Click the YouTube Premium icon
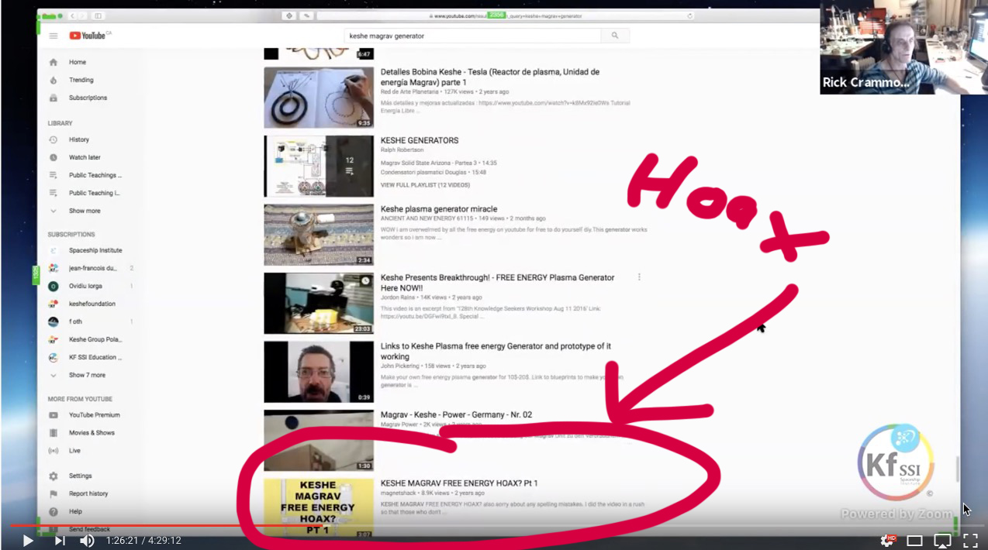 (54, 415)
